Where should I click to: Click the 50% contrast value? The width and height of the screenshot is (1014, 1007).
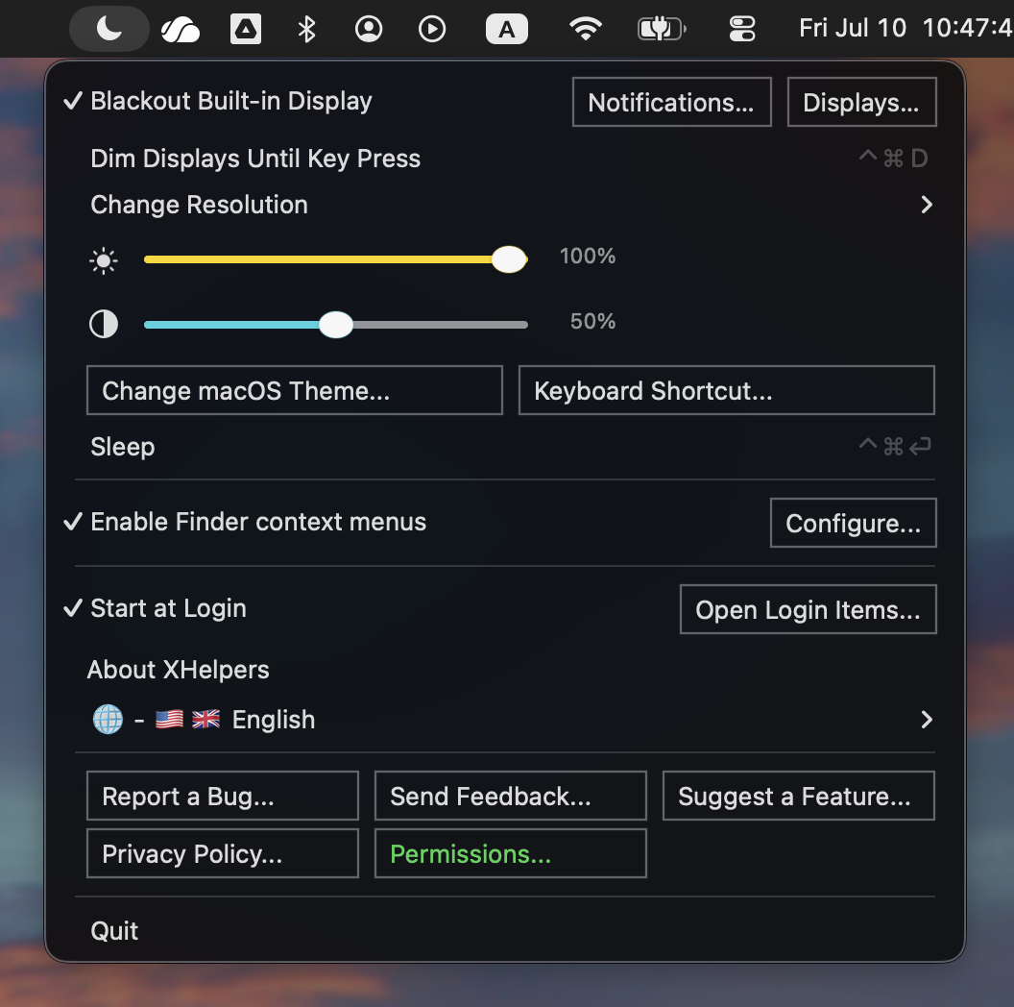click(592, 322)
